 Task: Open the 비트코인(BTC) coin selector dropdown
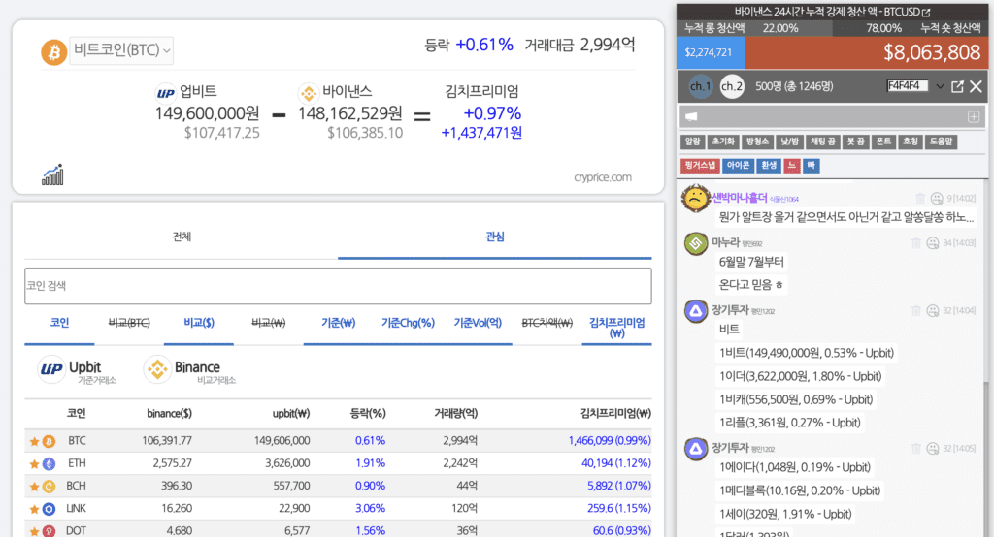(121, 50)
